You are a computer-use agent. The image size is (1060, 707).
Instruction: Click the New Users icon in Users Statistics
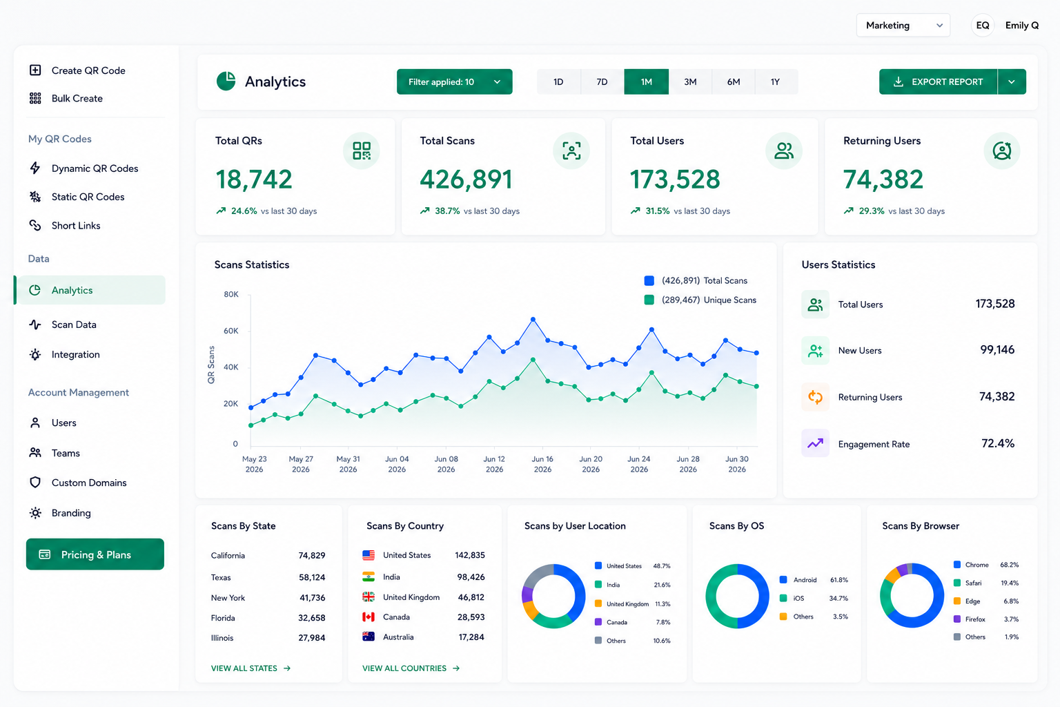pyautogui.click(x=815, y=351)
